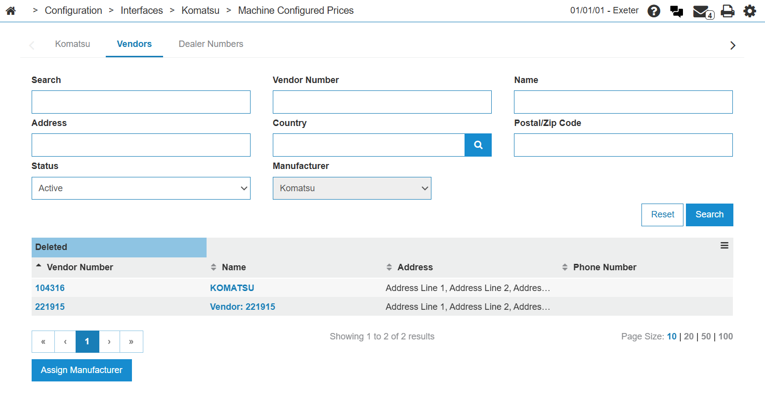This screenshot has height=417, width=765.
Task: Click the Country lookup magnifier button
Action: (478, 145)
